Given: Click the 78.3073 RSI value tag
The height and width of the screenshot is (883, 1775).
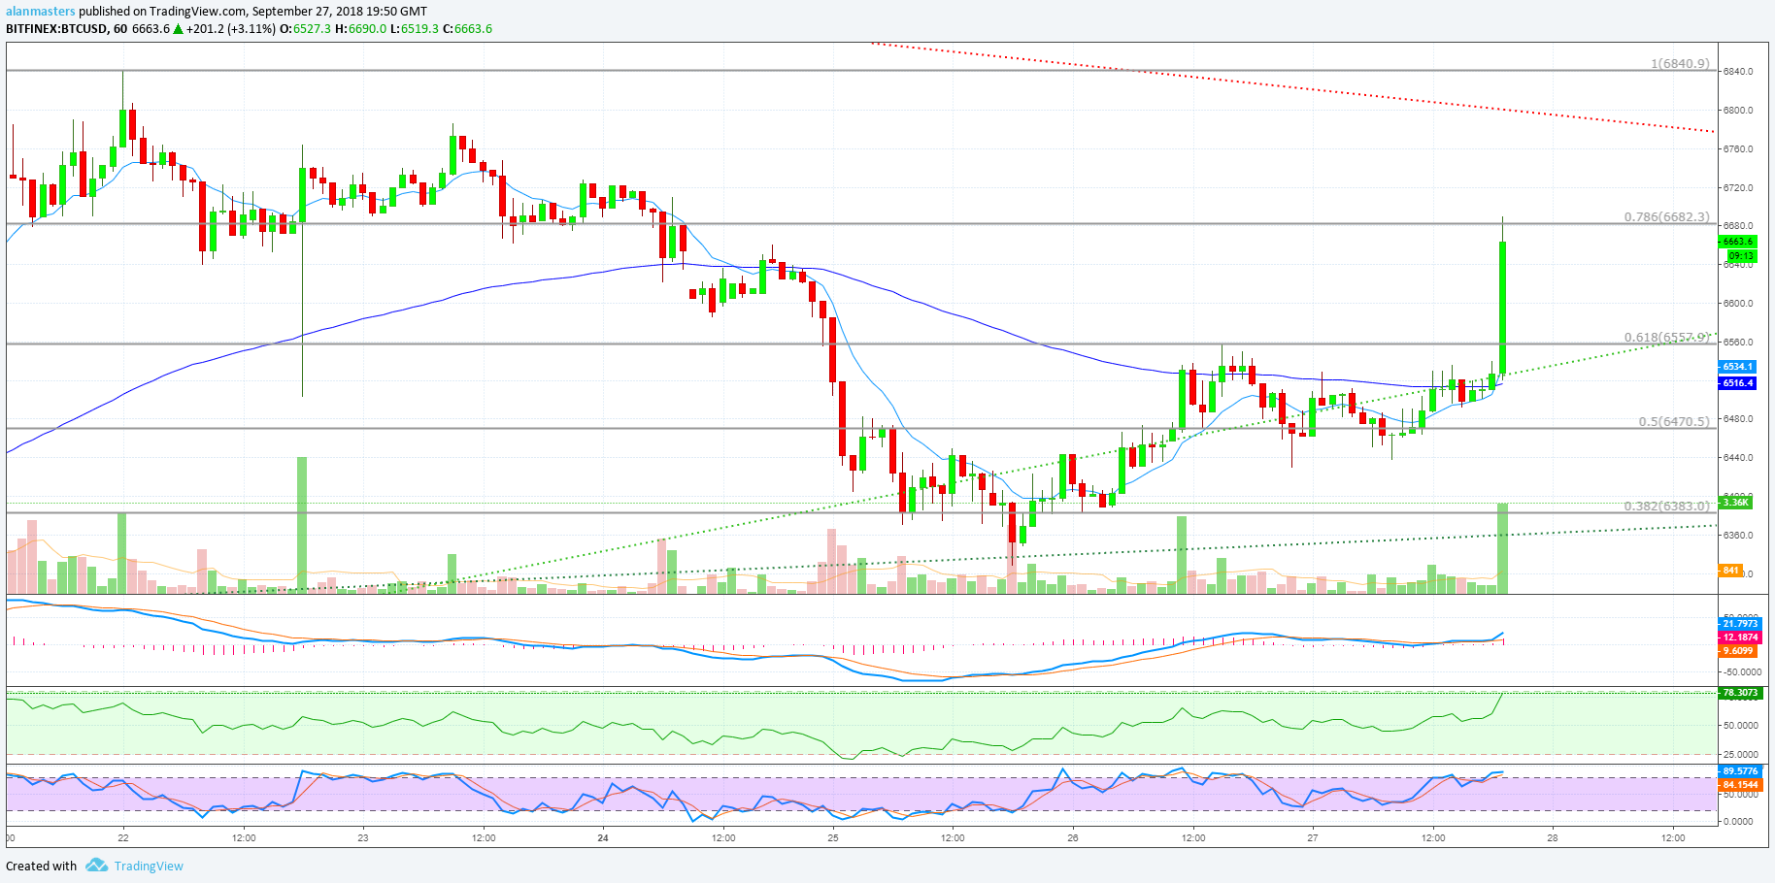Looking at the screenshot, I should click(x=1740, y=693).
